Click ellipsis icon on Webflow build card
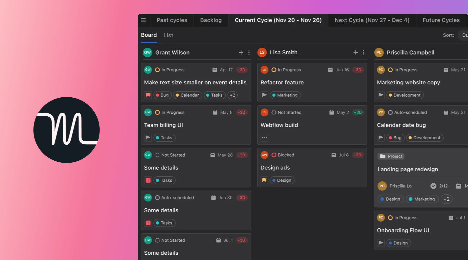The height and width of the screenshot is (260, 468). tap(264, 138)
